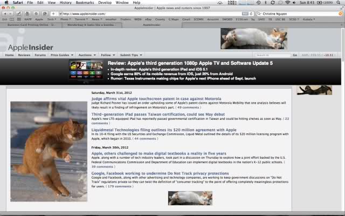Click the sleeping cat banner at top
This screenshot has width=345, height=216.
click(x=254, y=38)
